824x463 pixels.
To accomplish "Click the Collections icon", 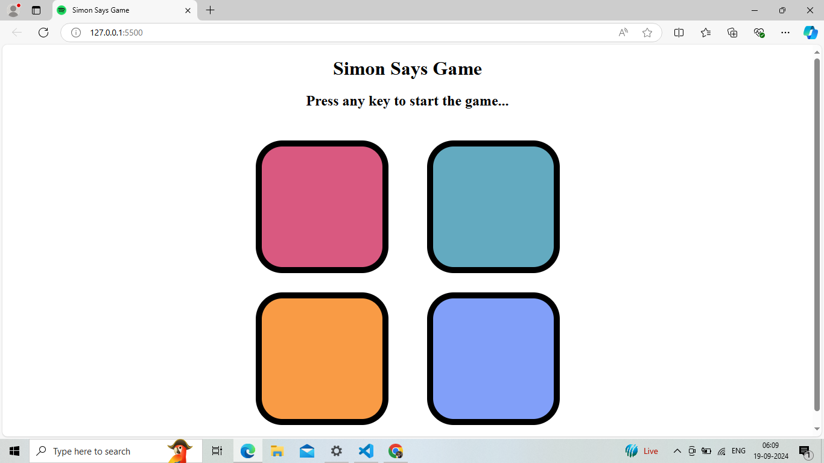I will [732, 33].
